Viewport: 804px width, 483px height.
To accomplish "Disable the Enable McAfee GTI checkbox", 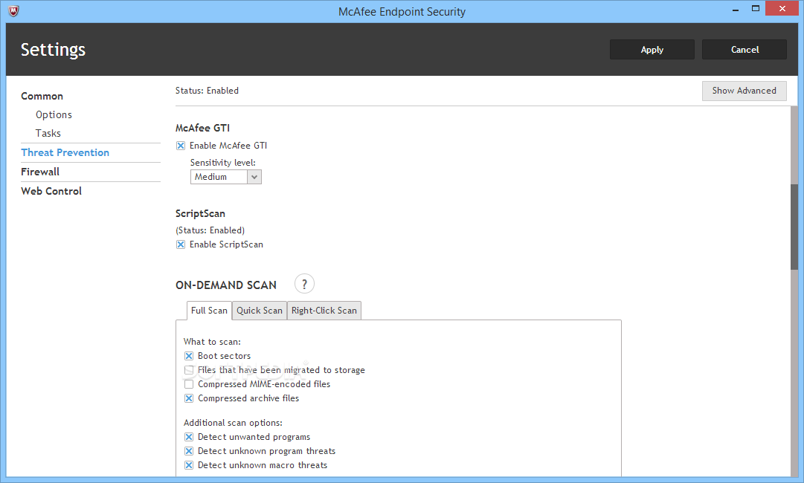I will [x=181, y=146].
